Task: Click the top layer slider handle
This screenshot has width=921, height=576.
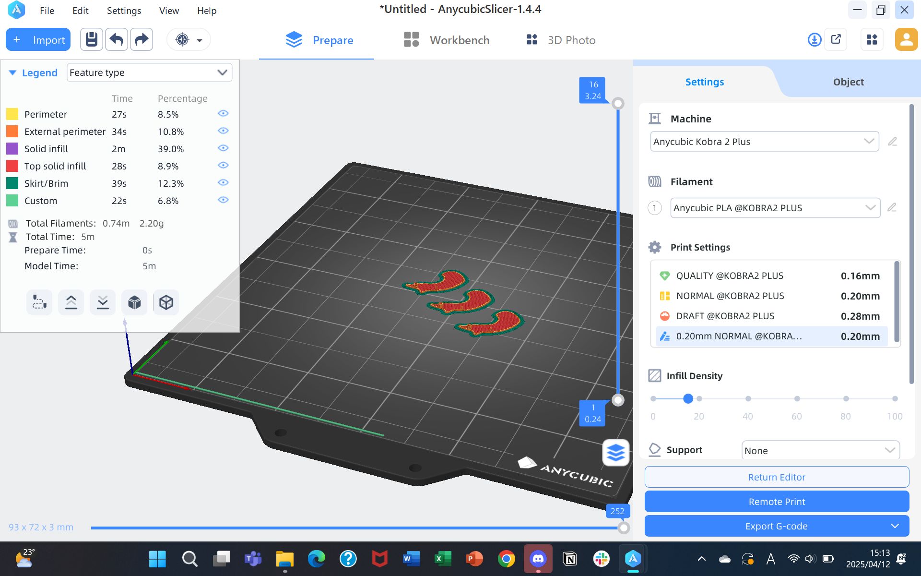Action: tap(618, 104)
